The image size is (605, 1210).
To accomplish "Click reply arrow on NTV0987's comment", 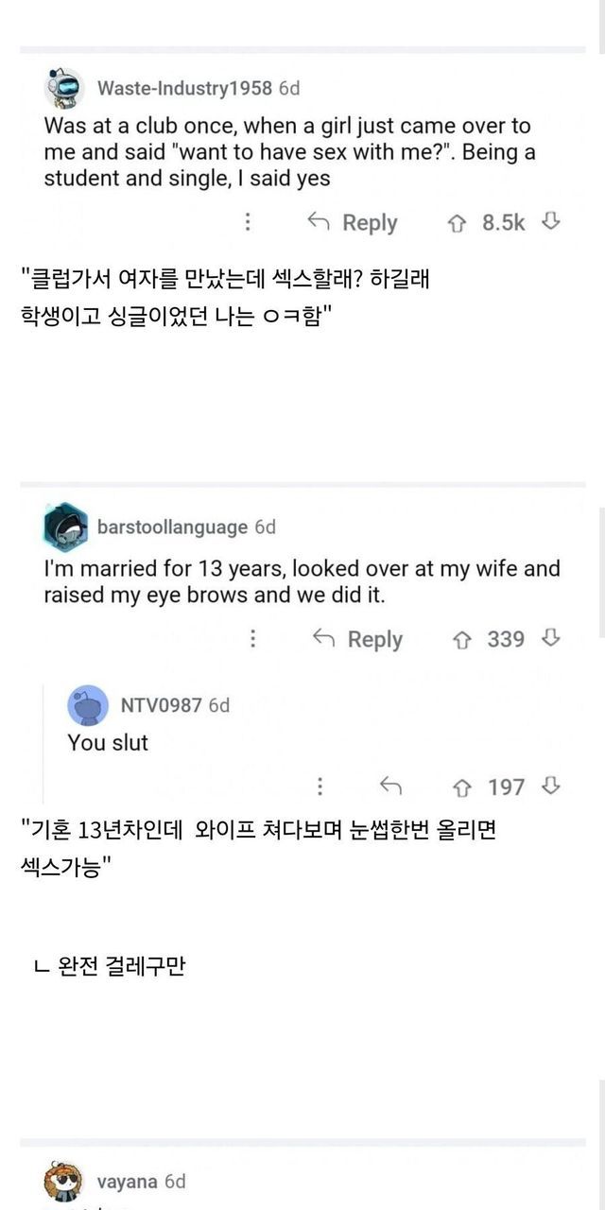I will (390, 786).
